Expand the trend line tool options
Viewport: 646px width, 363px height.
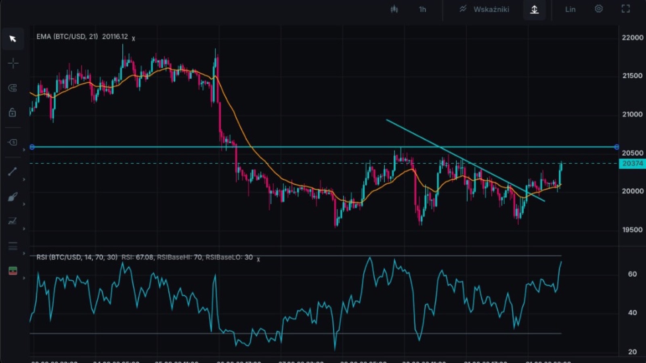[x=24, y=179]
